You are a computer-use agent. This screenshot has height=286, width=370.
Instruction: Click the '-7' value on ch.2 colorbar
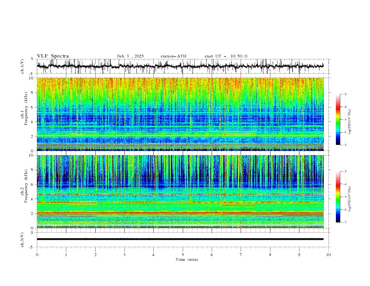click(x=344, y=222)
